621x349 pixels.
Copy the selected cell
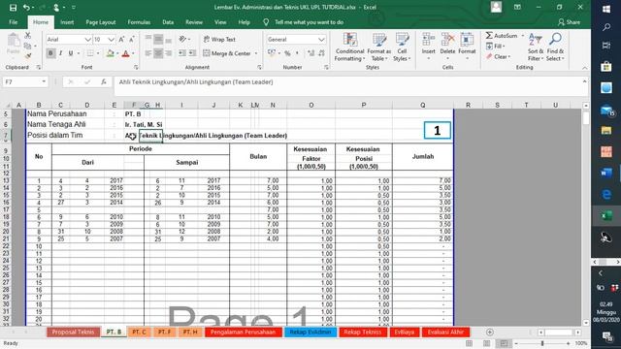[x=28, y=46]
